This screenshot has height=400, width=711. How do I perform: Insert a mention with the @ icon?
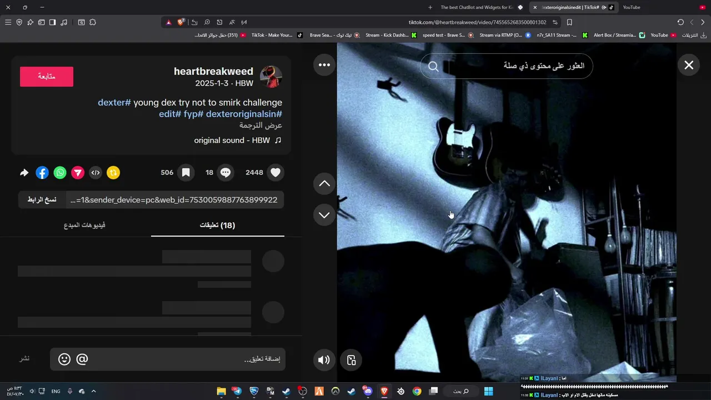click(x=82, y=359)
